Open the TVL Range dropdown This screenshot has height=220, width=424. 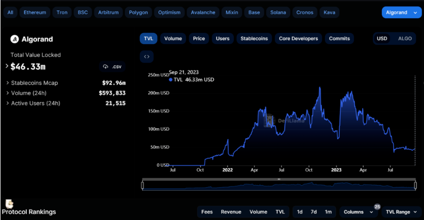point(402,212)
